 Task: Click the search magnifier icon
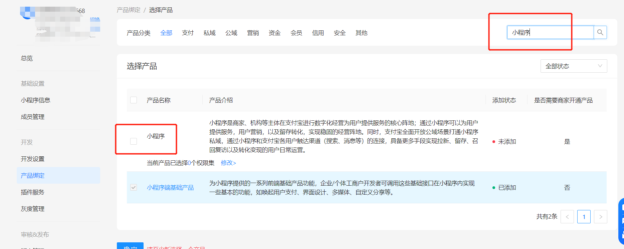[600, 32]
